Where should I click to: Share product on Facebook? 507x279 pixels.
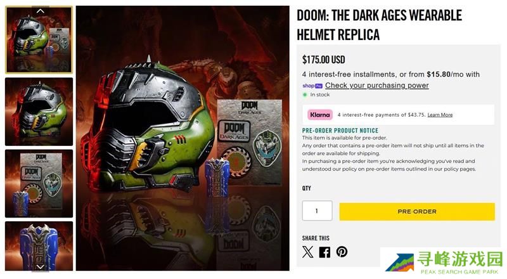[x=324, y=252]
